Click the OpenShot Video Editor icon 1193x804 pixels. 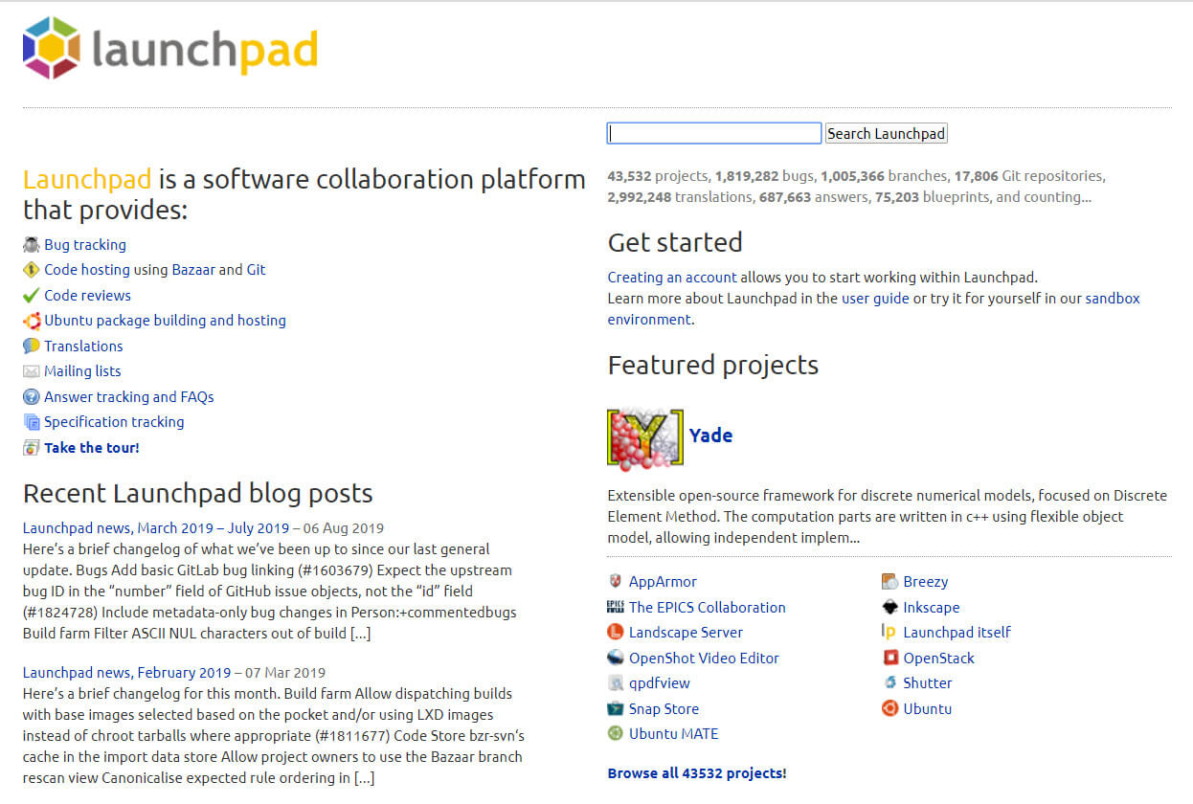tap(616, 659)
